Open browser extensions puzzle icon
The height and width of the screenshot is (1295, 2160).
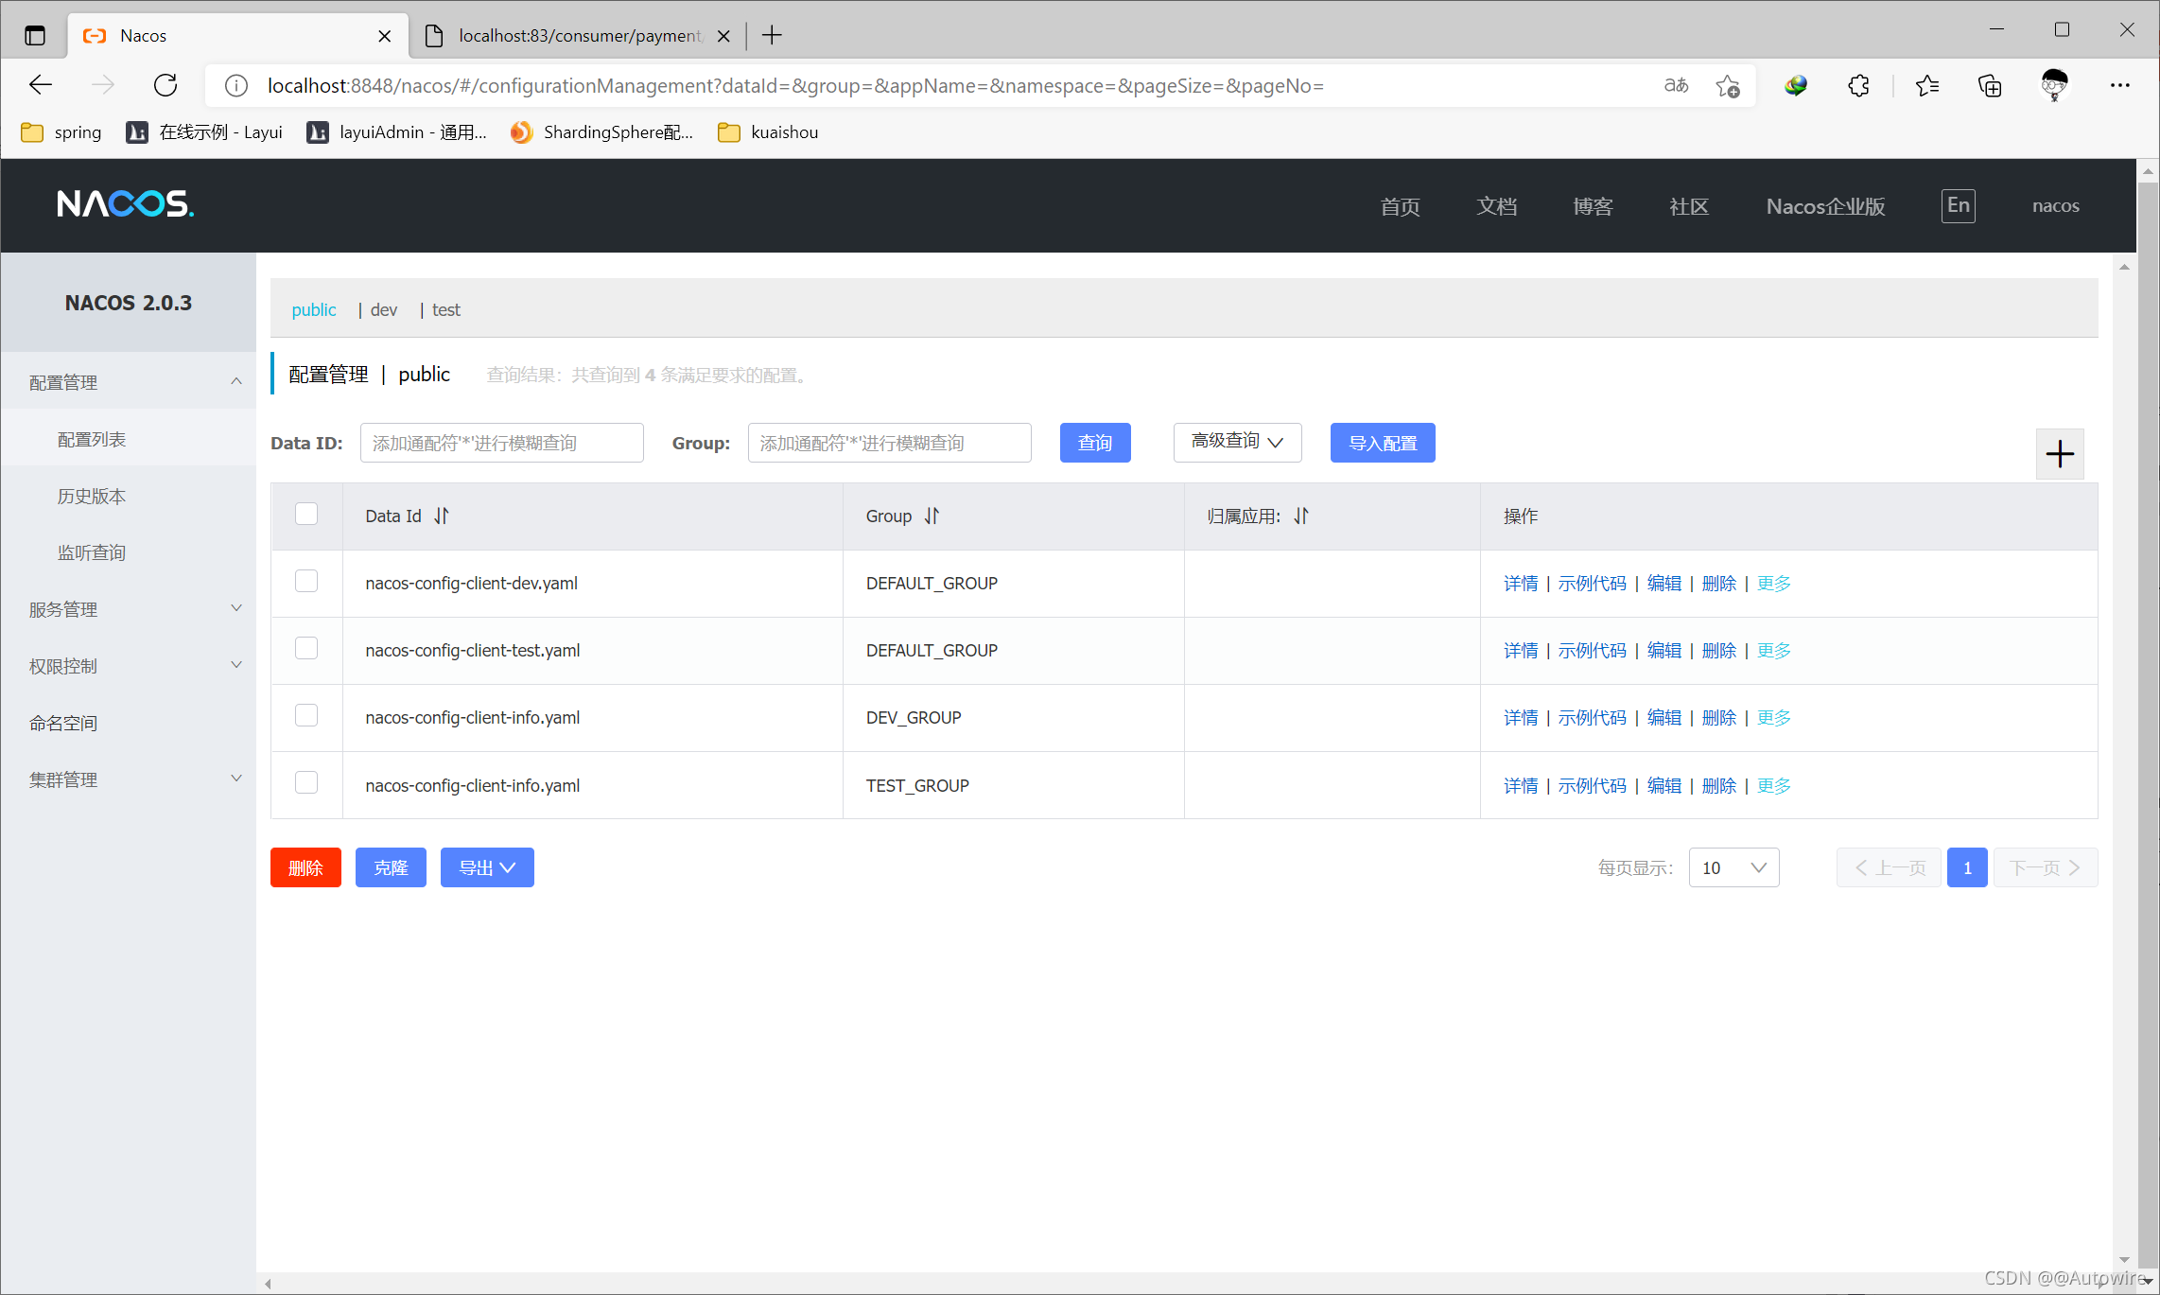[x=1858, y=86]
